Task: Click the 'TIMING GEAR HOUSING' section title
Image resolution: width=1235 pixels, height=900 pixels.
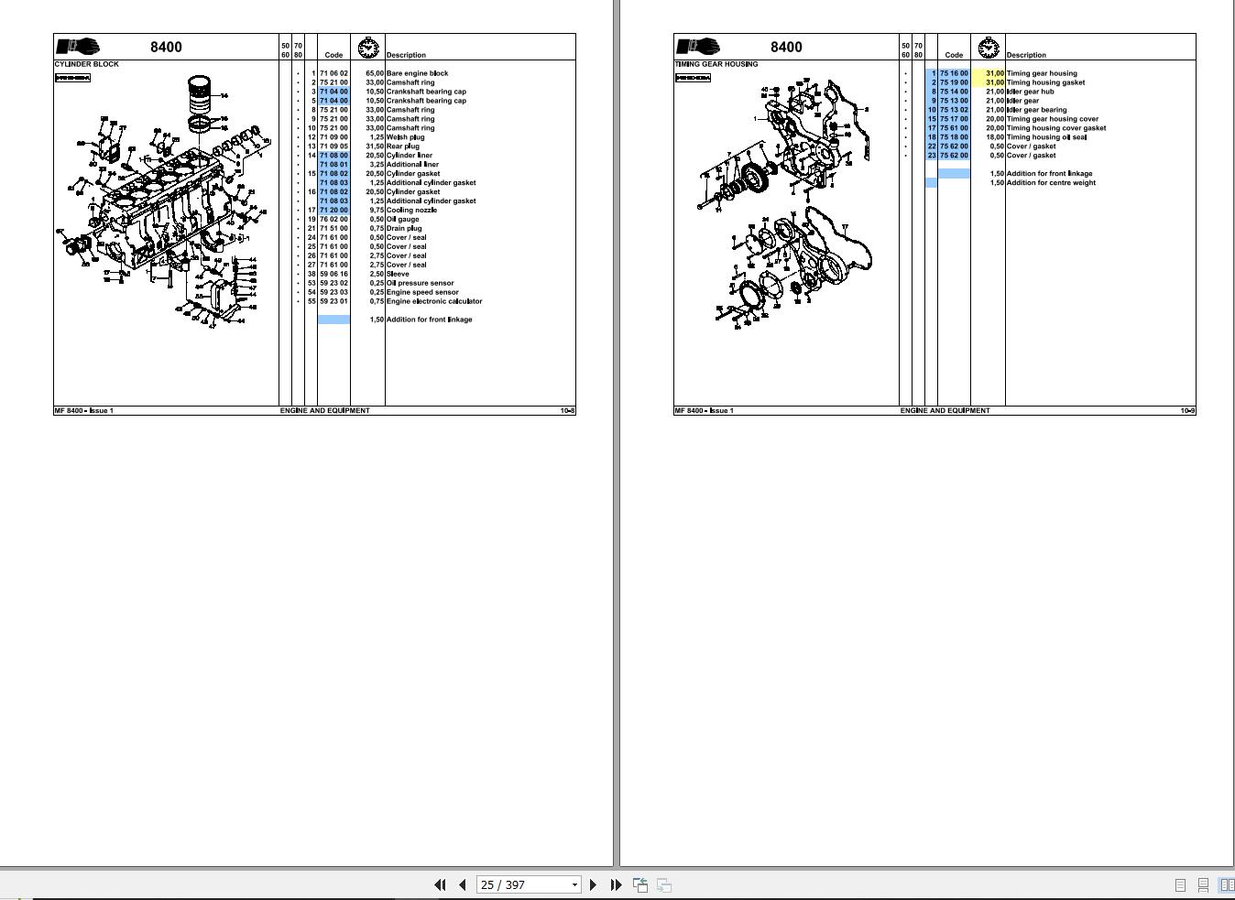Action: pos(716,64)
